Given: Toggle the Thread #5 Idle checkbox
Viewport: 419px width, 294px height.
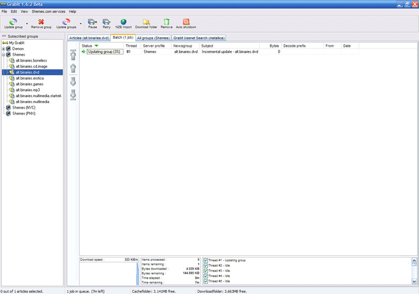Looking at the screenshot, I should click(x=206, y=281).
